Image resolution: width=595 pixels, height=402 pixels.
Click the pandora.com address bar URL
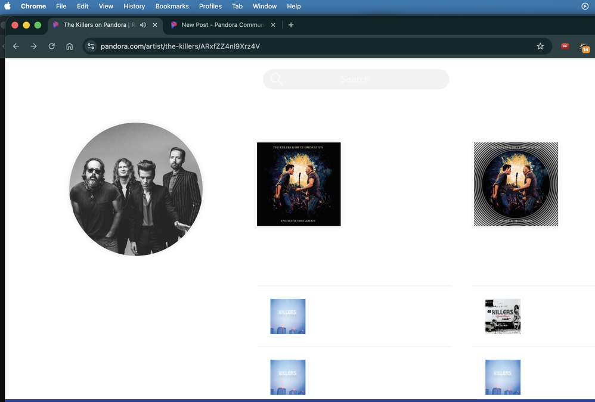(180, 46)
